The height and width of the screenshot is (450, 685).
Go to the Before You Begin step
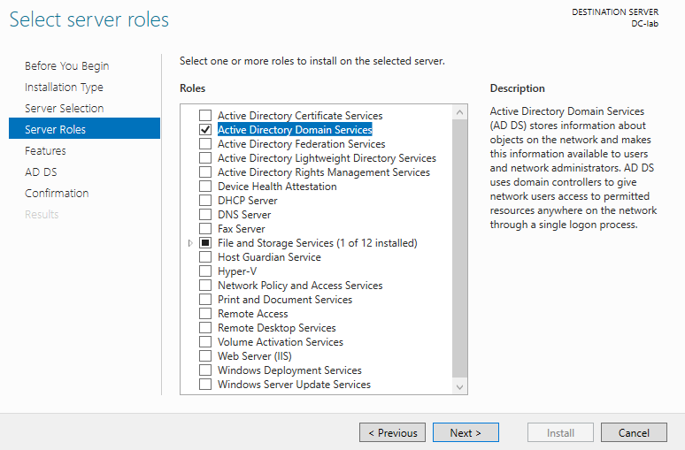[x=67, y=66]
